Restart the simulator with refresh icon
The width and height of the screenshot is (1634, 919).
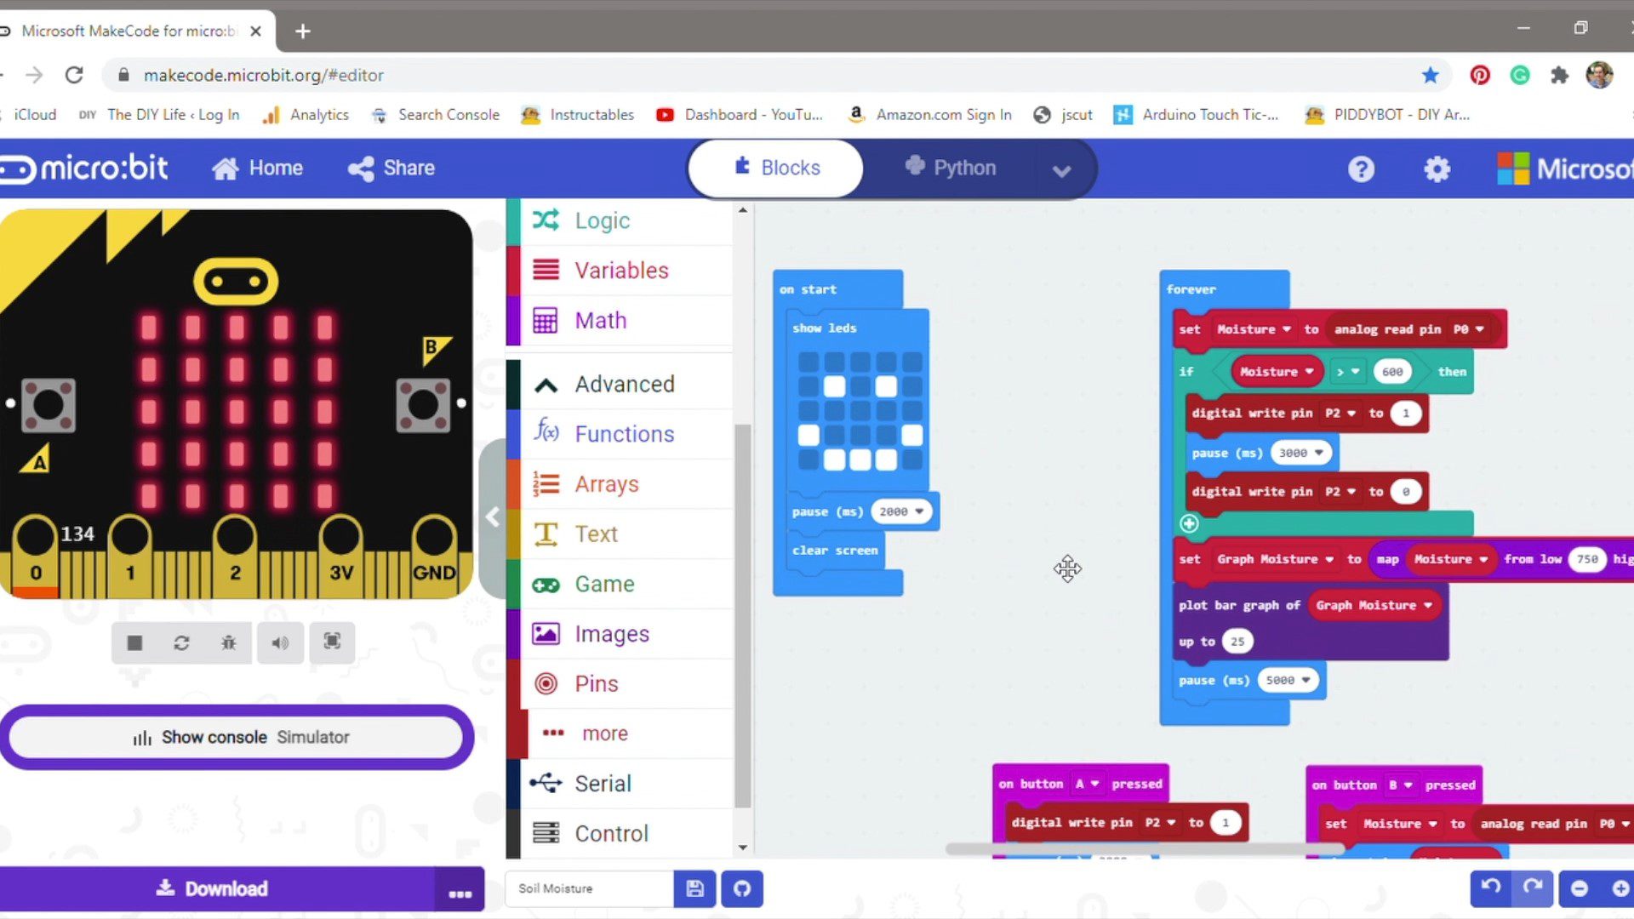181,642
